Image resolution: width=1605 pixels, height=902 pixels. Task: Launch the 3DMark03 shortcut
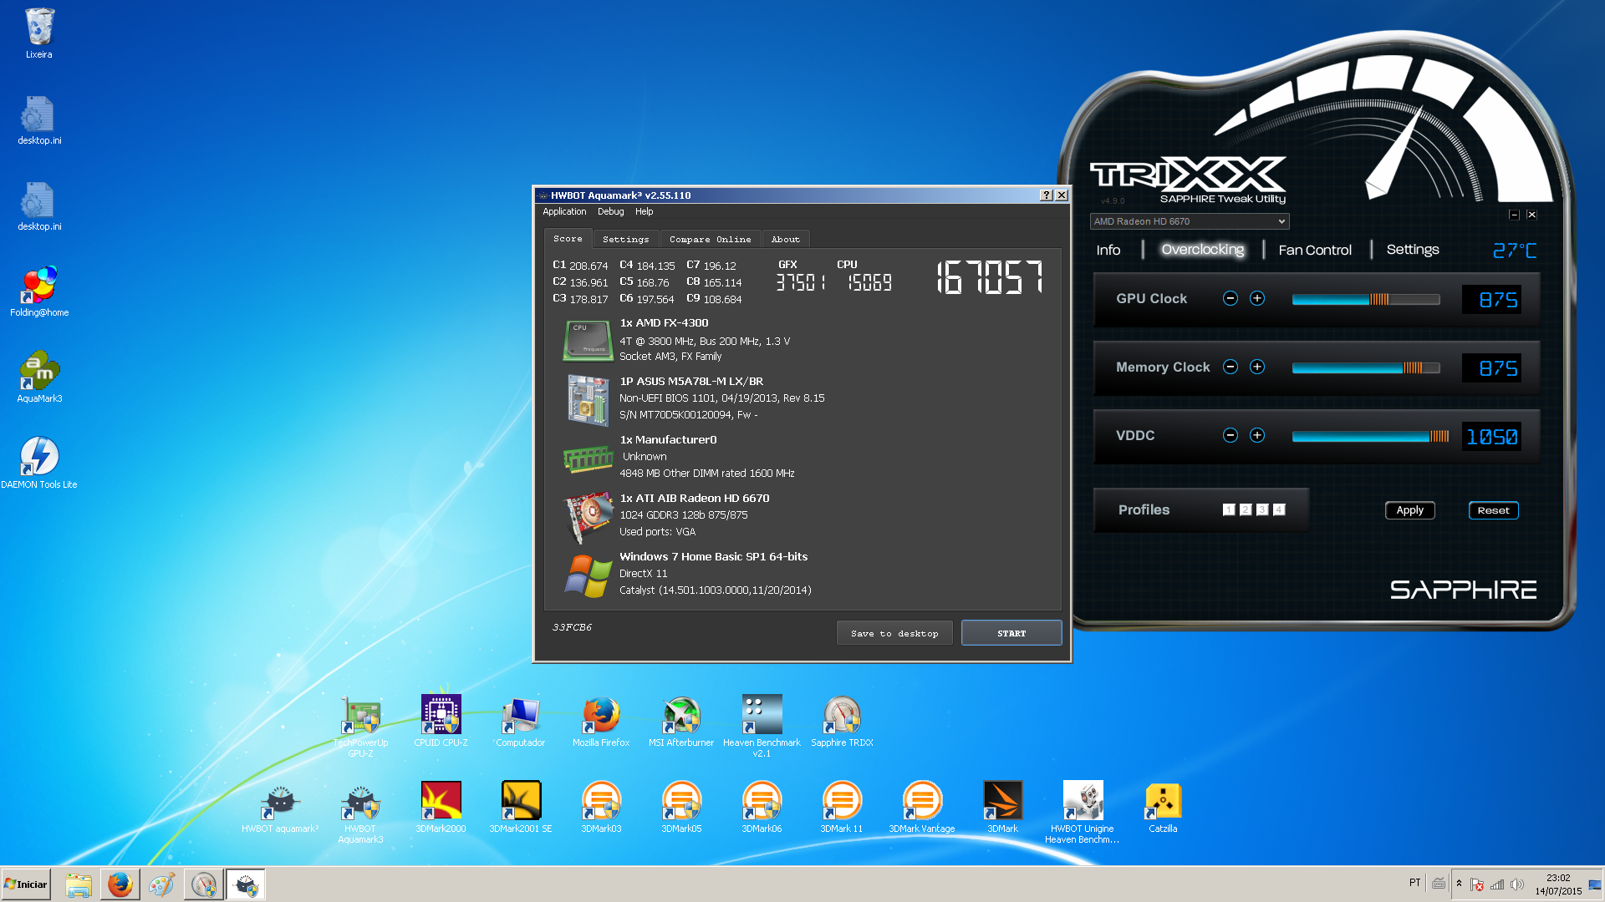(x=601, y=808)
